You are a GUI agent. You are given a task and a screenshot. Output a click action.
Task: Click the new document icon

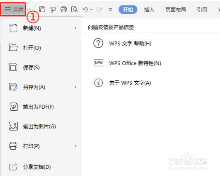pos(13,28)
